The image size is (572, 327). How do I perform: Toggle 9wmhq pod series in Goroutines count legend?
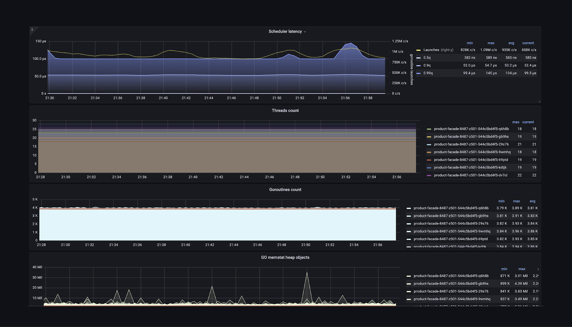[452, 231]
